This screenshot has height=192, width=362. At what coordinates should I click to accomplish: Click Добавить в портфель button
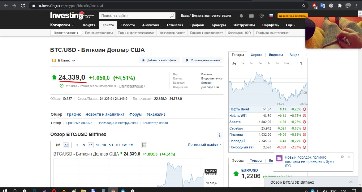tap(159, 60)
